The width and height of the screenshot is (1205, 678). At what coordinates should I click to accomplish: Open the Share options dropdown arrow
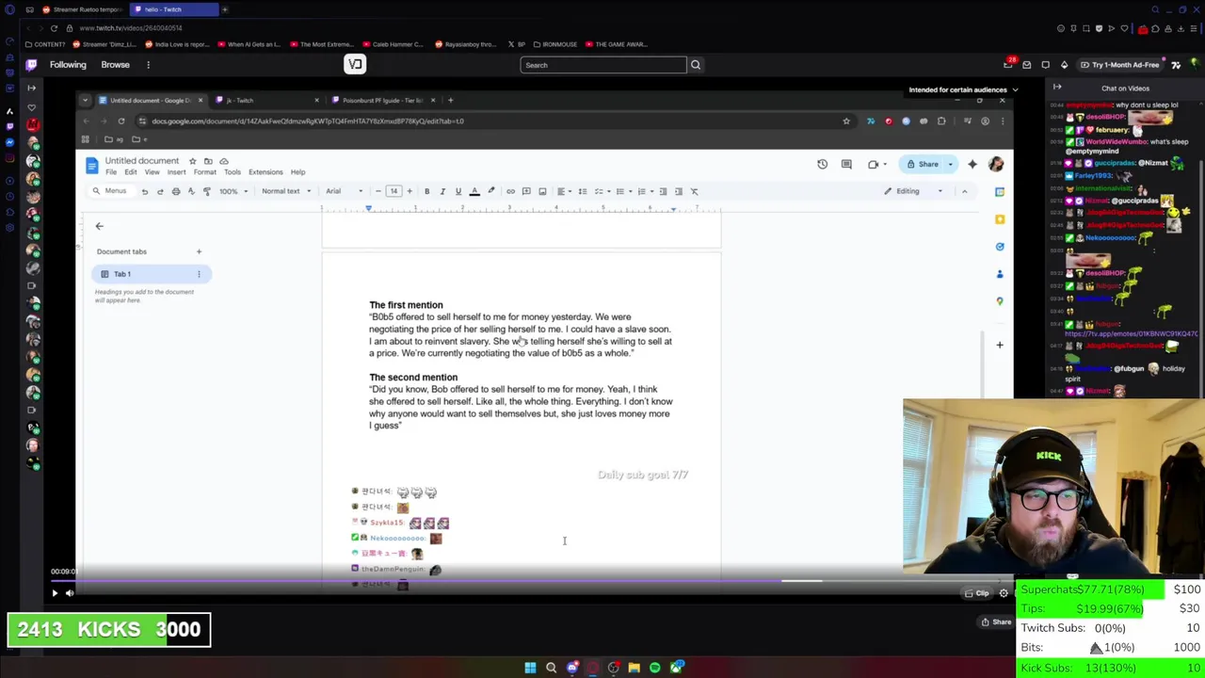click(x=951, y=164)
